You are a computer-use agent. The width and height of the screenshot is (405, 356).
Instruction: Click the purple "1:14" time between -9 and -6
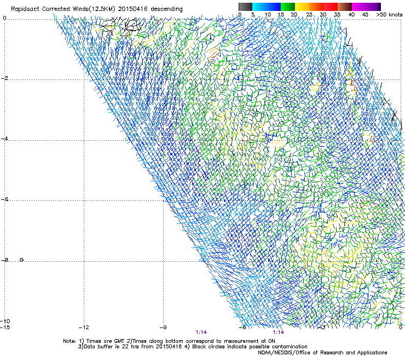pos(201,332)
